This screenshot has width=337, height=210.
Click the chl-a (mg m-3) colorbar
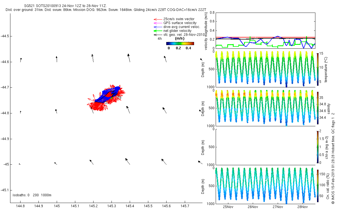pos(318,146)
